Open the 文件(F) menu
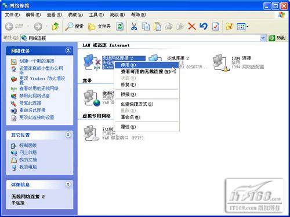Viewport: 290px width, 217px height. 12,14
